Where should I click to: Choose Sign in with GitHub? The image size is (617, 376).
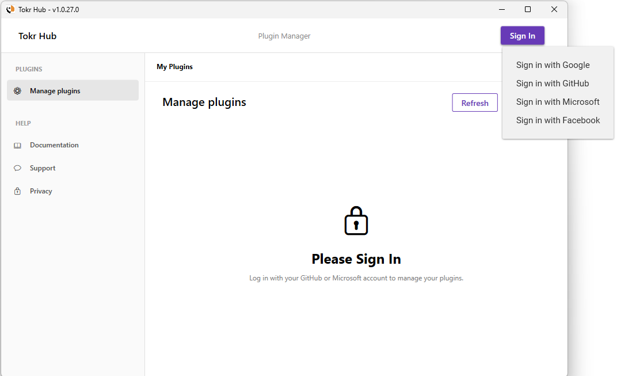552,83
